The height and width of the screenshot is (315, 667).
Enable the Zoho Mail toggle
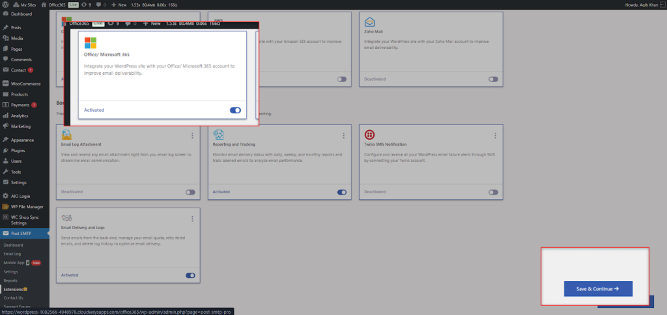point(493,79)
